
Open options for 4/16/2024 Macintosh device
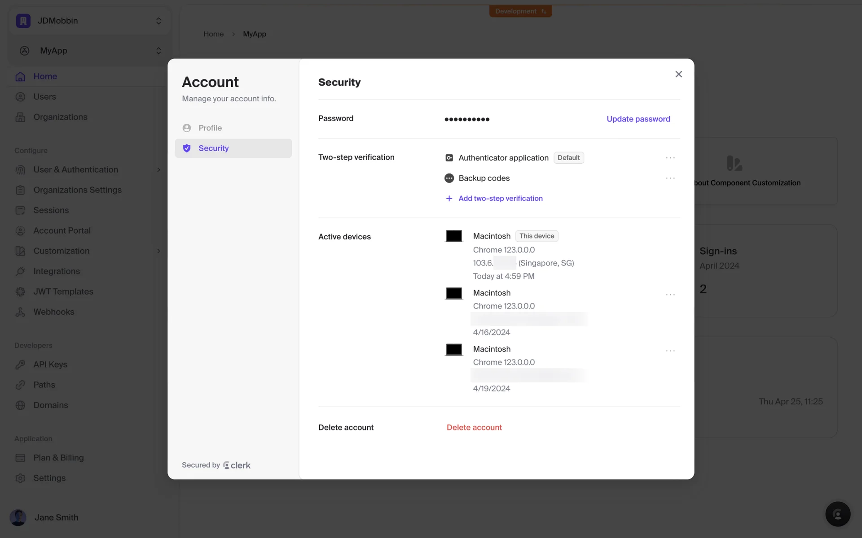[670, 295]
